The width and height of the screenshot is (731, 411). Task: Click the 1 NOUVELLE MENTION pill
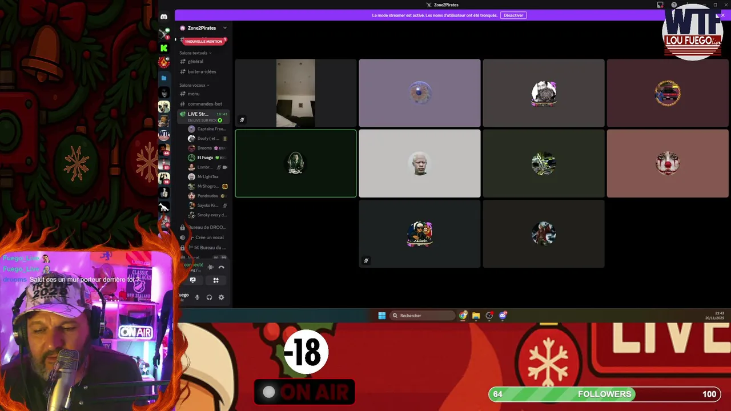click(204, 41)
